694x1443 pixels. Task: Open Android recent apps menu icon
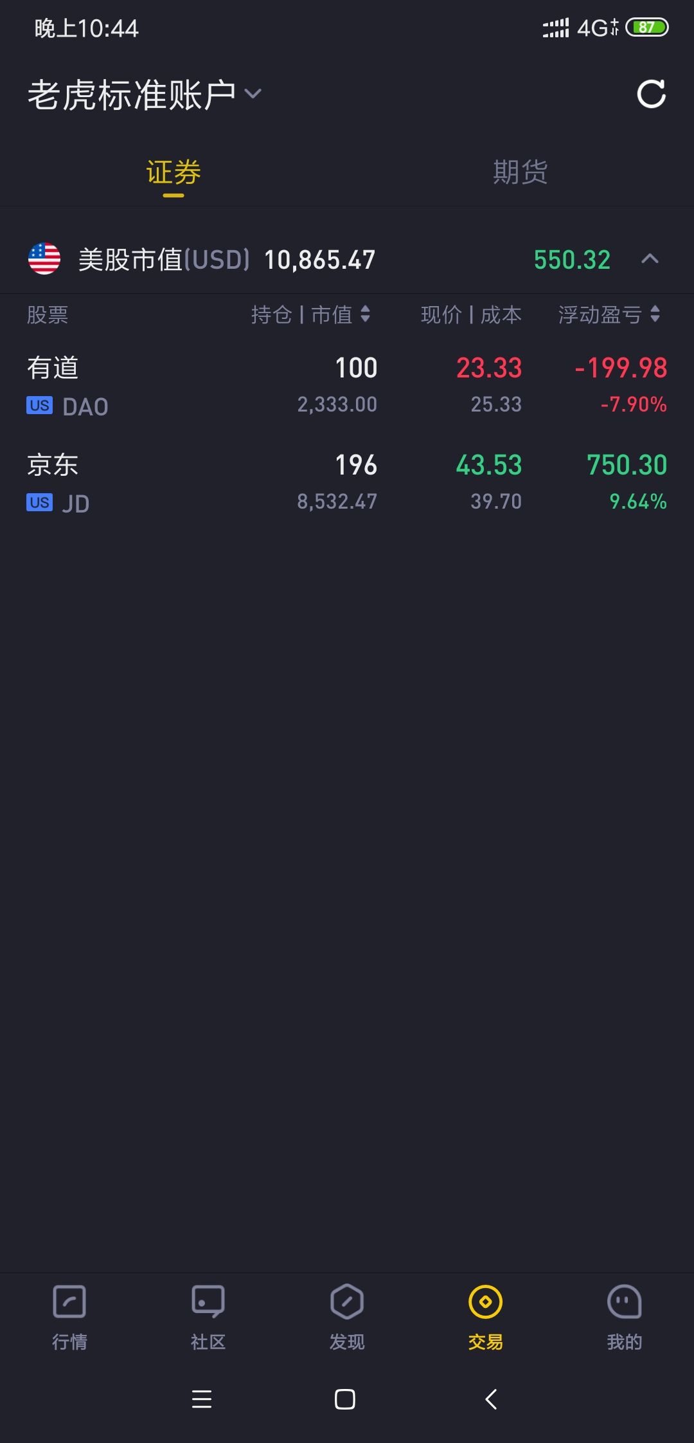pyautogui.click(x=202, y=1399)
